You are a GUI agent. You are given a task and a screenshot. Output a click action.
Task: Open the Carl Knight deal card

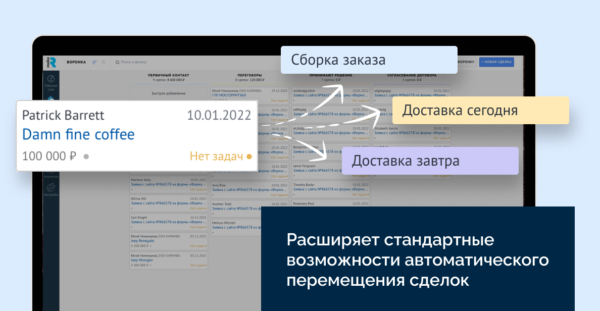point(168,222)
